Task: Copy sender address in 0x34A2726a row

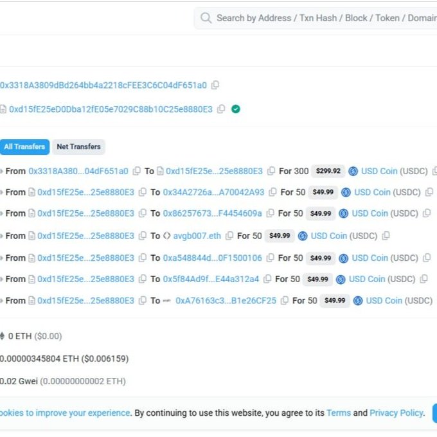Action: [x=143, y=192]
